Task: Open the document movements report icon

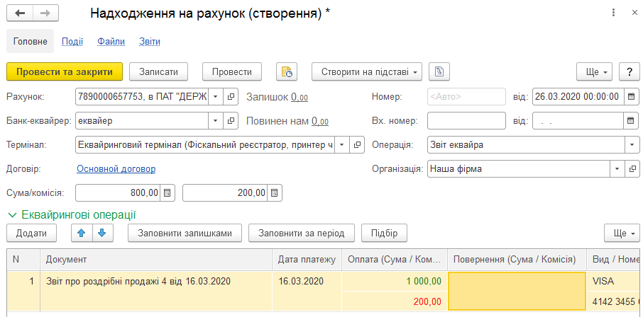Action: tap(287, 72)
